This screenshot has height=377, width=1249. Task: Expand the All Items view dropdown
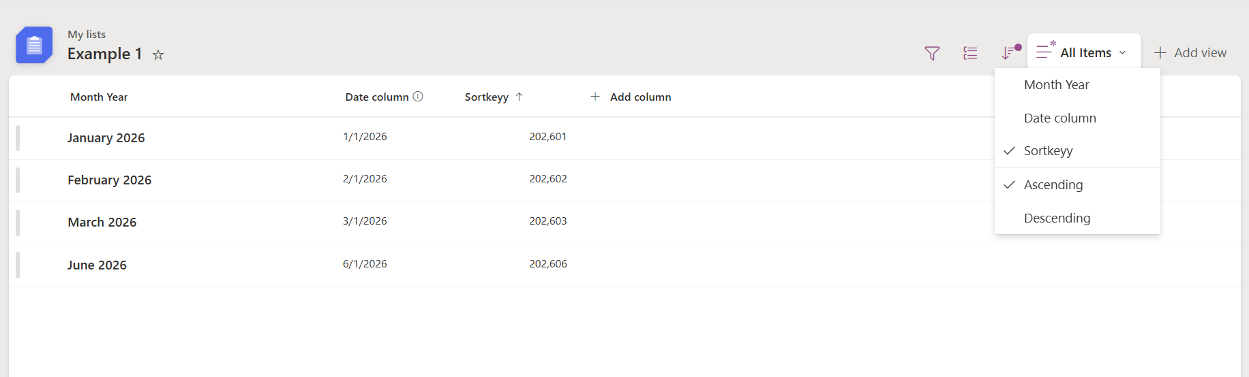[1083, 52]
